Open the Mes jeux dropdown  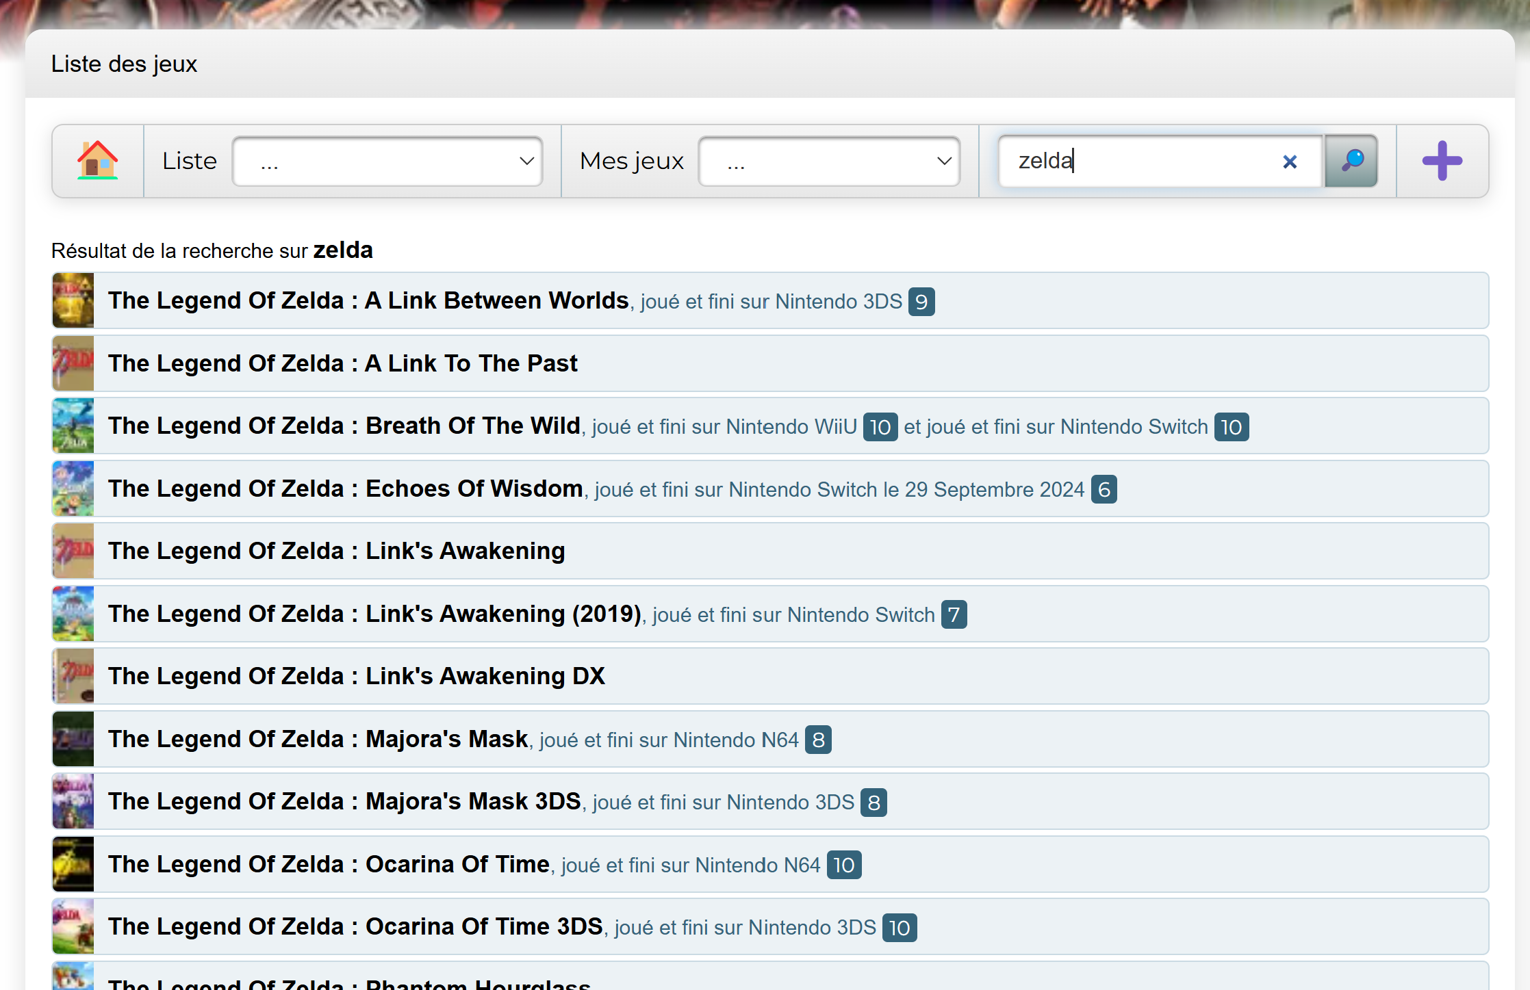(829, 161)
